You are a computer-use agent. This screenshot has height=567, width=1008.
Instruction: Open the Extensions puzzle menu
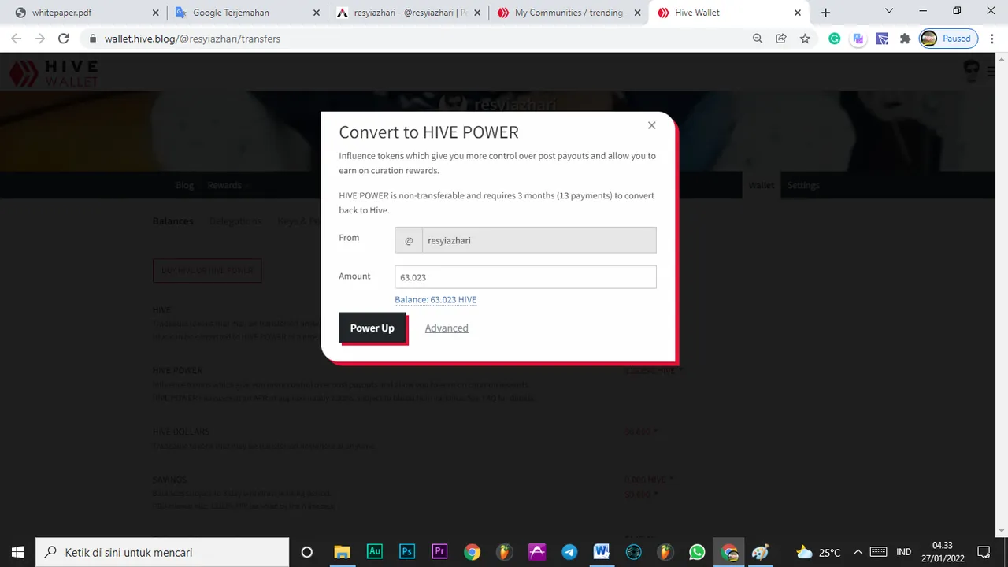click(x=906, y=39)
